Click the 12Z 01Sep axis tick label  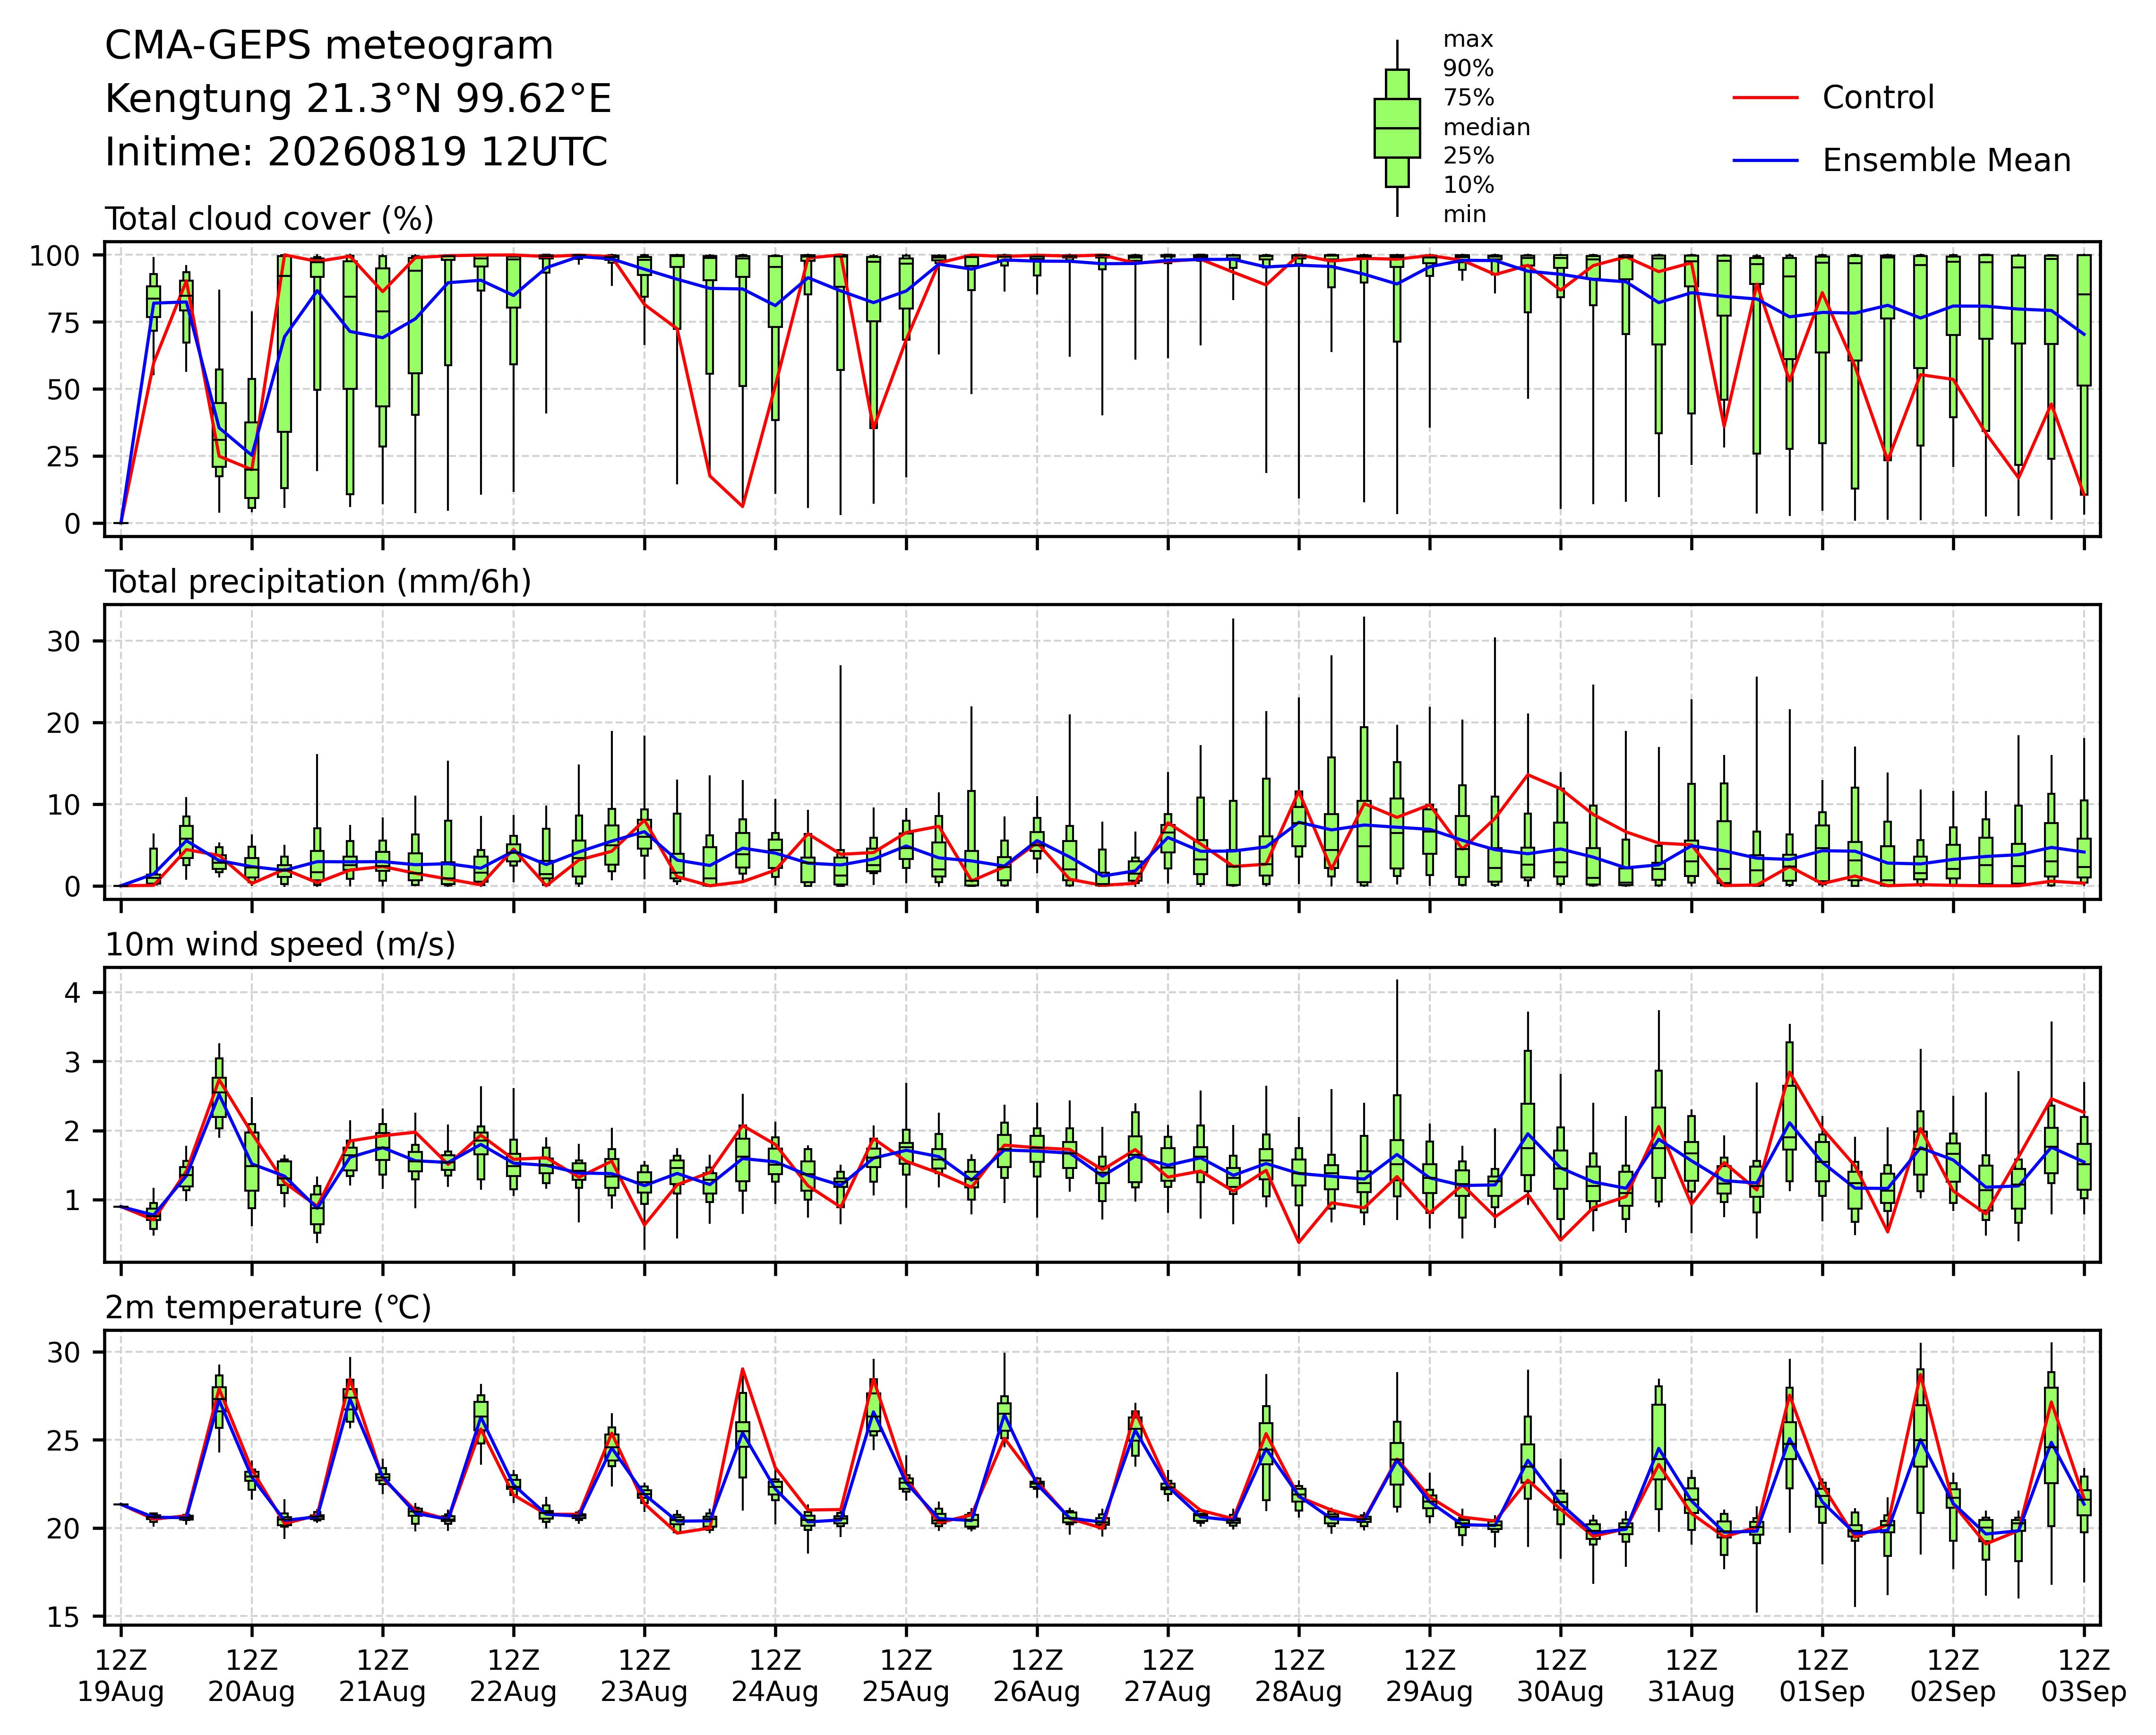[x=1822, y=1676]
